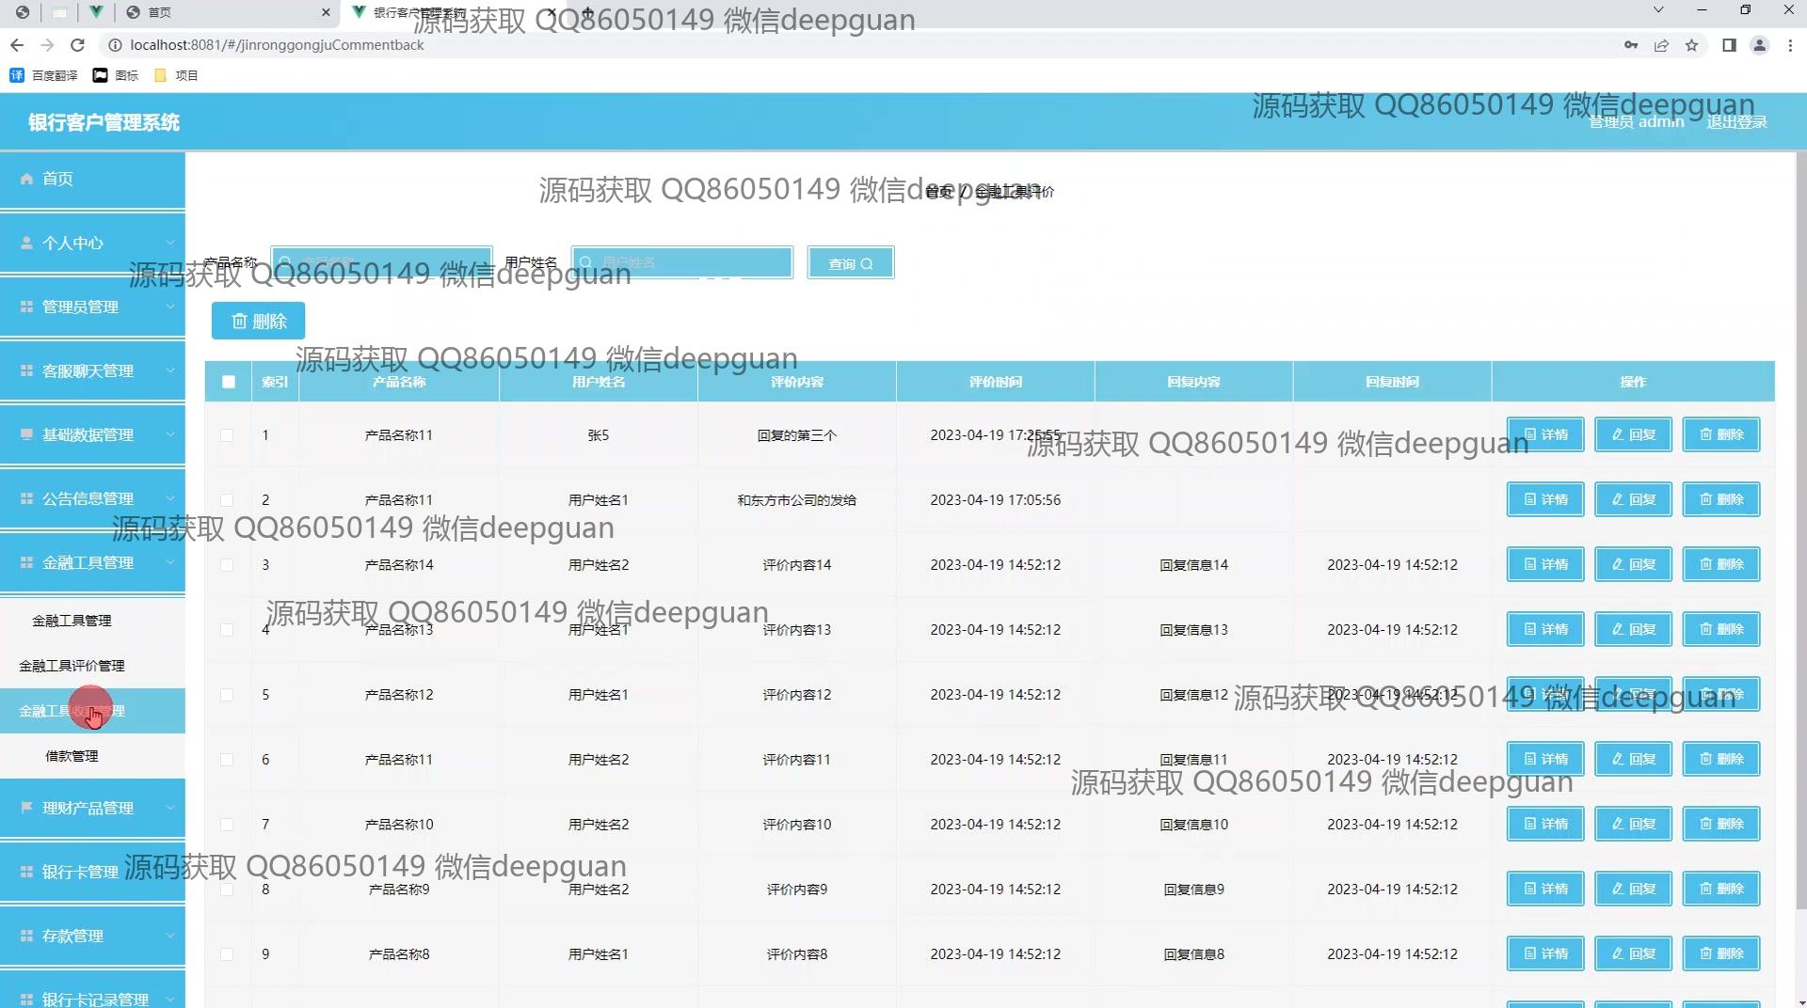Expand 客服聊天管理 chevron arrow
This screenshot has width=1807, height=1008.
point(170,370)
